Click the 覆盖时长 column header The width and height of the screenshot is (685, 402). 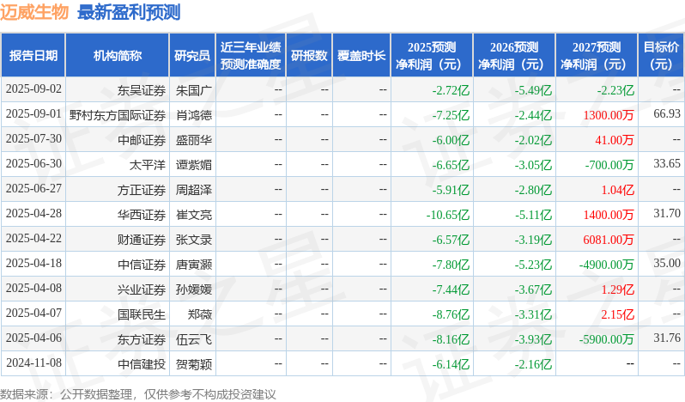point(361,56)
